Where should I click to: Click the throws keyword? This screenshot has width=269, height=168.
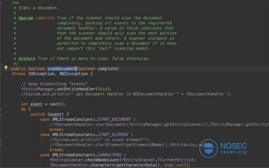click(19, 74)
